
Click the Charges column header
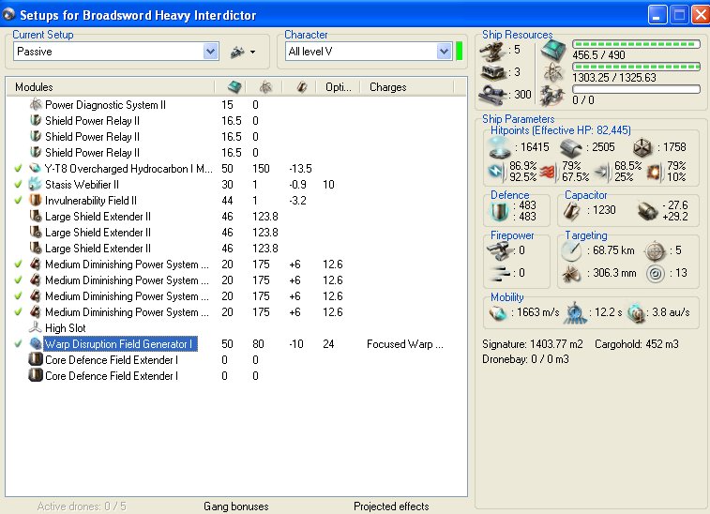(387, 87)
